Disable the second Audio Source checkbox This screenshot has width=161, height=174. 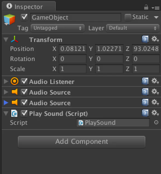click(24, 103)
